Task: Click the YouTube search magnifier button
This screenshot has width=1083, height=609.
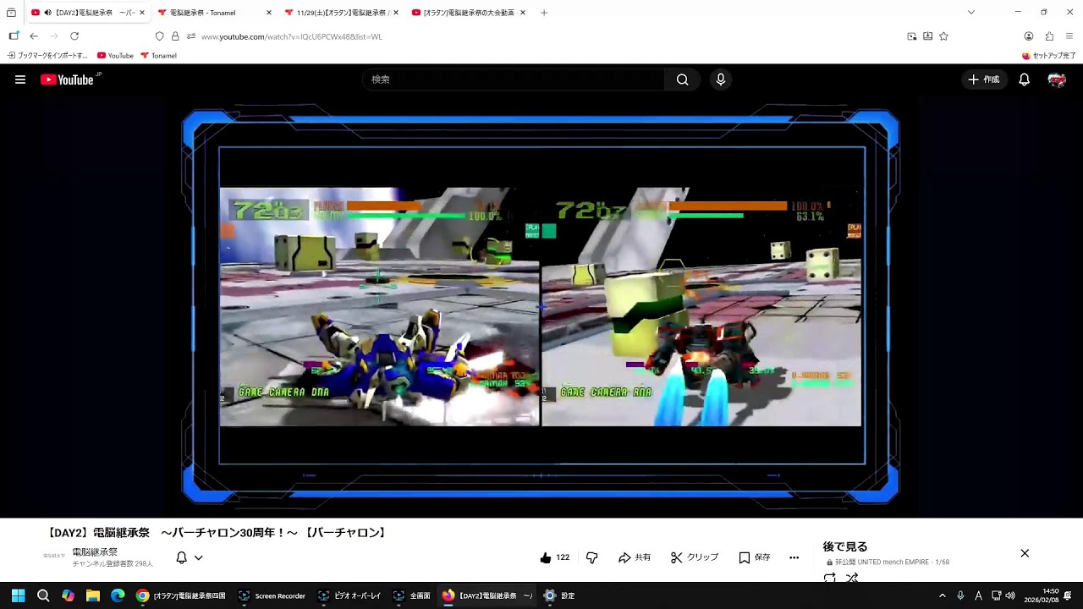Action: [682, 80]
